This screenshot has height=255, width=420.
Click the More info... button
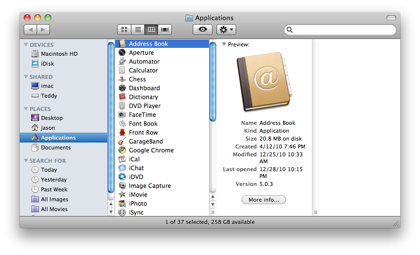point(263,200)
